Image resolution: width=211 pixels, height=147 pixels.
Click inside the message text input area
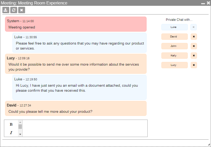click(85, 128)
